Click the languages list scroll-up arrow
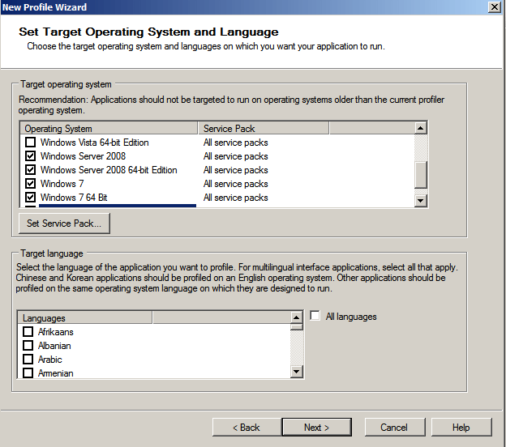Screen dimensions: 506x447 point(296,317)
